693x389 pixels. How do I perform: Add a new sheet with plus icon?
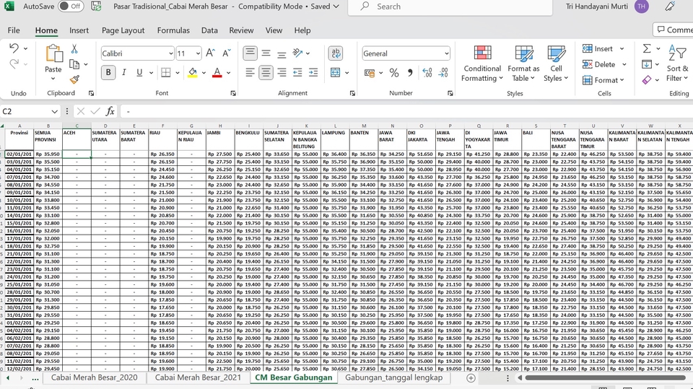[471, 378]
